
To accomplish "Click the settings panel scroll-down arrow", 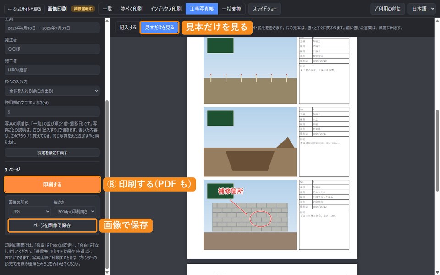I will pyautogui.click(x=107, y=272).
